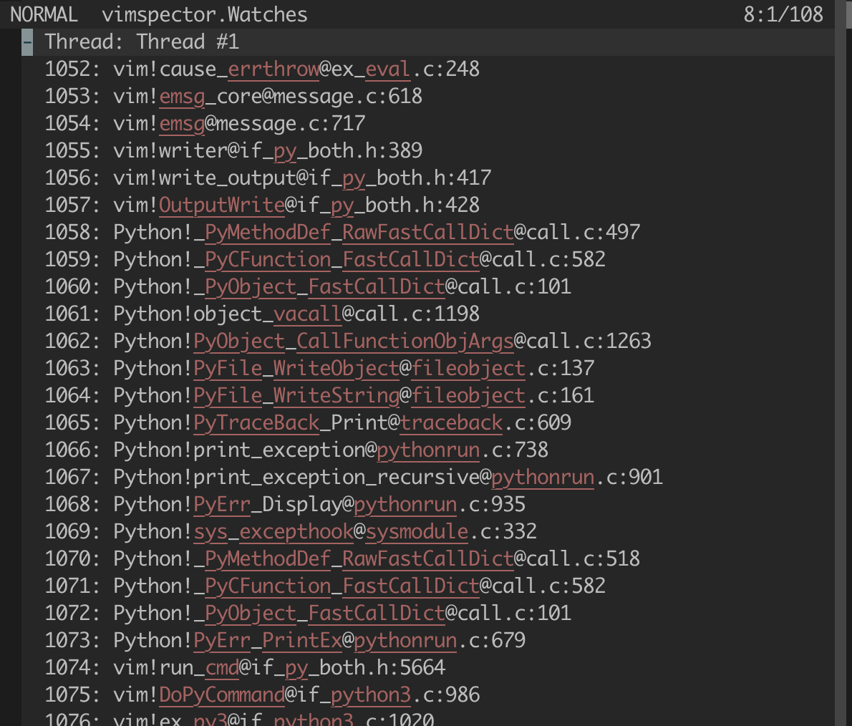Select frame 1054 emsg@message.c:717

pos(205,124)
